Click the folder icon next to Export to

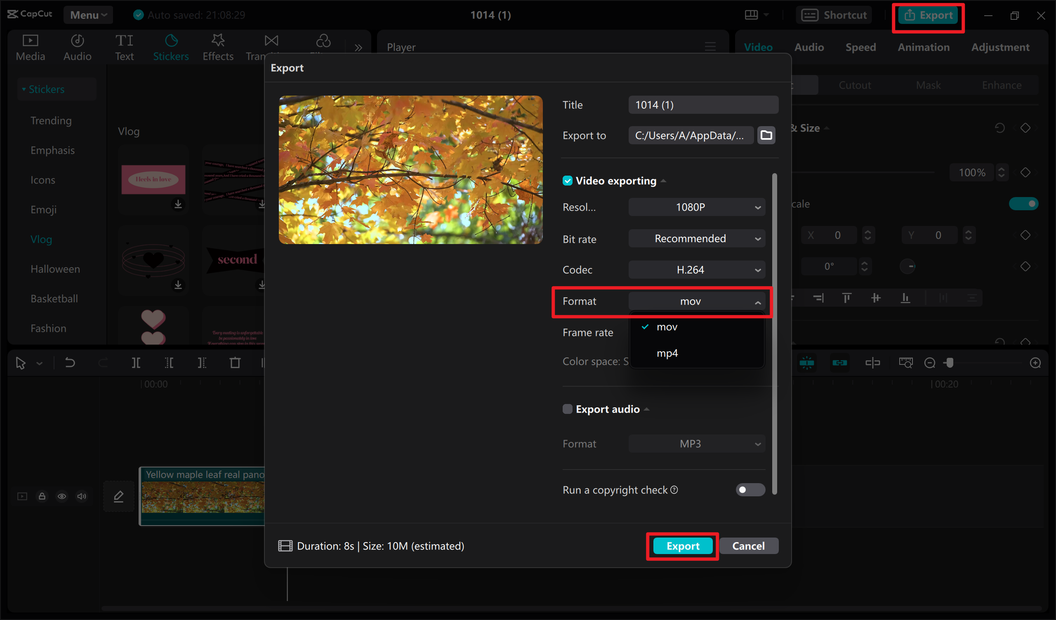click(766, 135)
